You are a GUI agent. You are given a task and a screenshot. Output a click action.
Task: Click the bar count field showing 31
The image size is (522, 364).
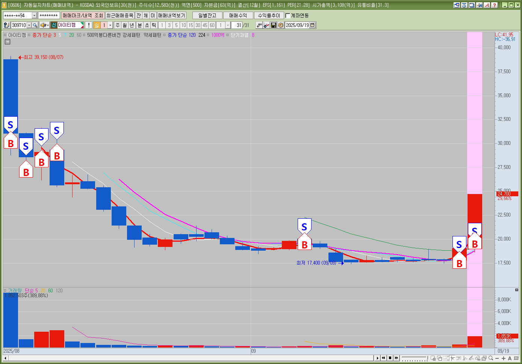click(237, 25)
